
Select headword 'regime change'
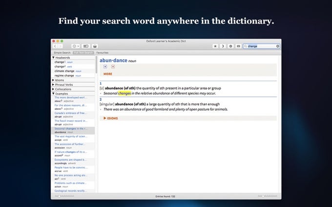coord(73,75)
